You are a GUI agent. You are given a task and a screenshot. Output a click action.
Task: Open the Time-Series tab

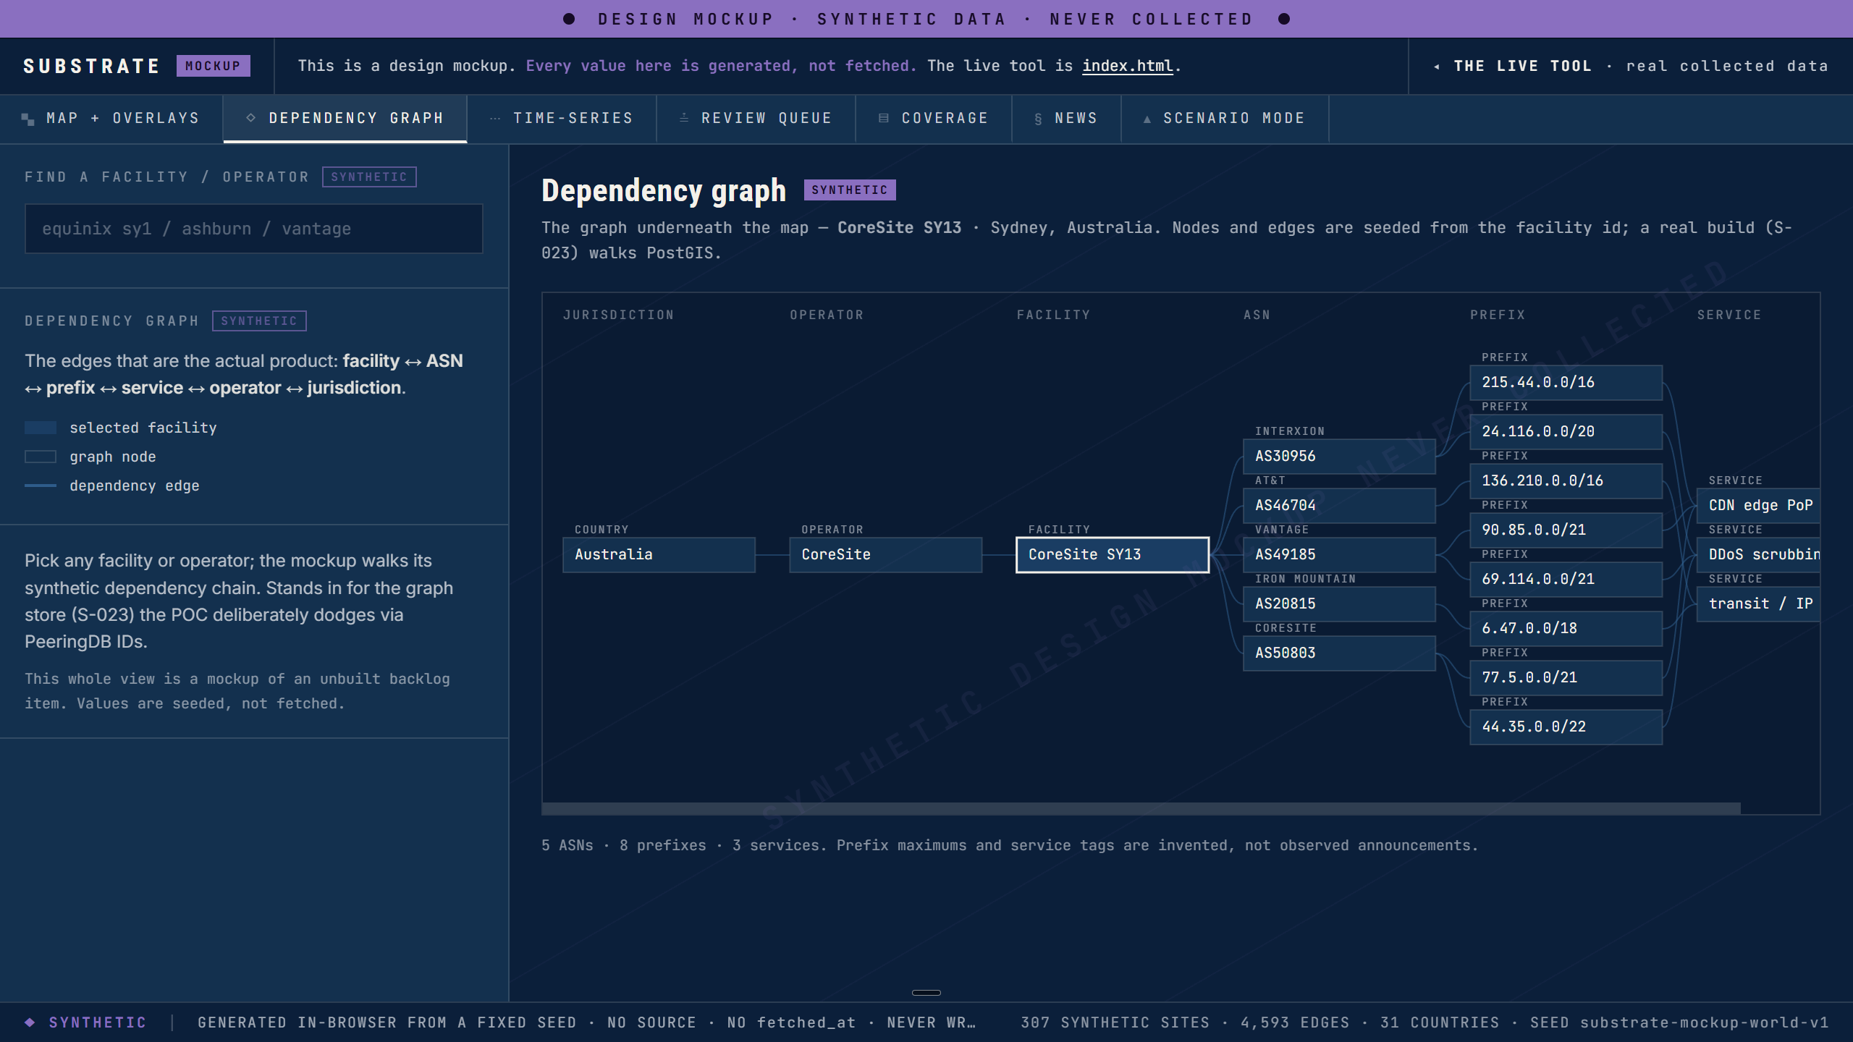pos(562,119)
